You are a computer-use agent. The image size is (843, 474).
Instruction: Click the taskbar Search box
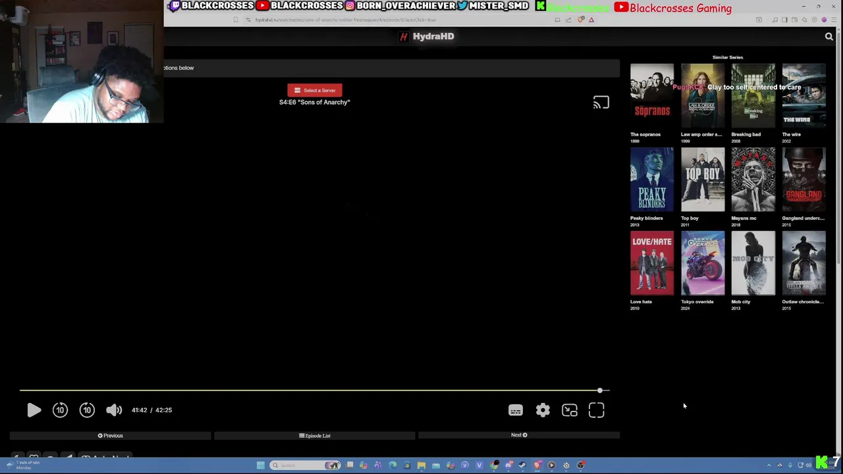305,465
